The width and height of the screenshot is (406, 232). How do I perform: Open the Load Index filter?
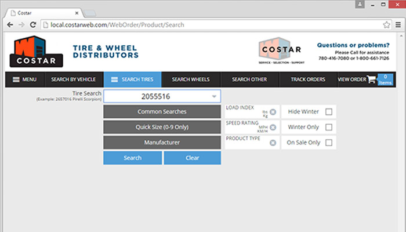click(252, 111)
